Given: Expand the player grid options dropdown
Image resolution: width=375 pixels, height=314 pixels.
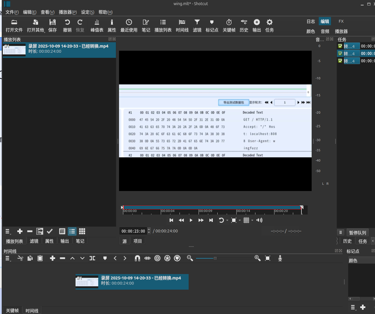Looking at the screenshot, I should pos(252,220).
